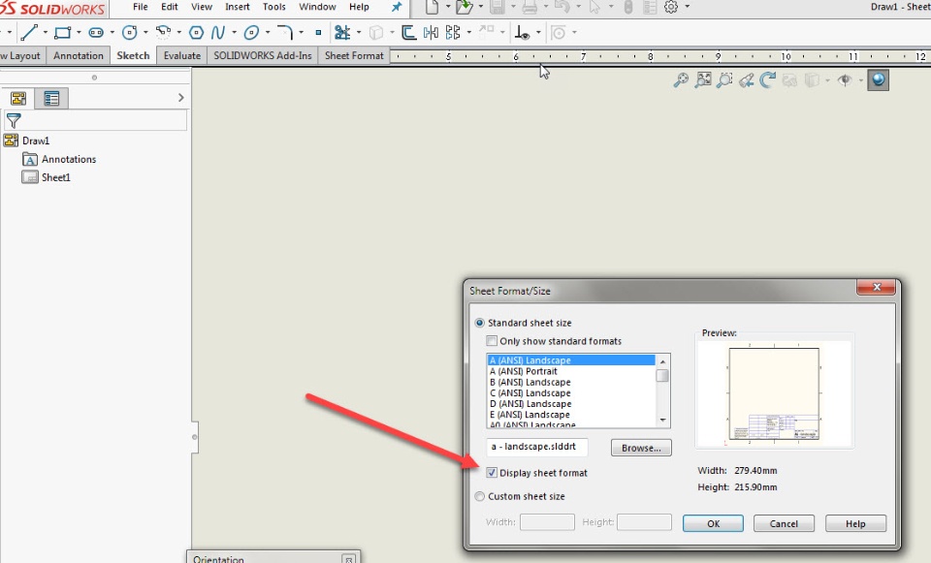Activate the Offset Entities tool
931x563 pixels.
pyautogui.click(x=408, y=32)
